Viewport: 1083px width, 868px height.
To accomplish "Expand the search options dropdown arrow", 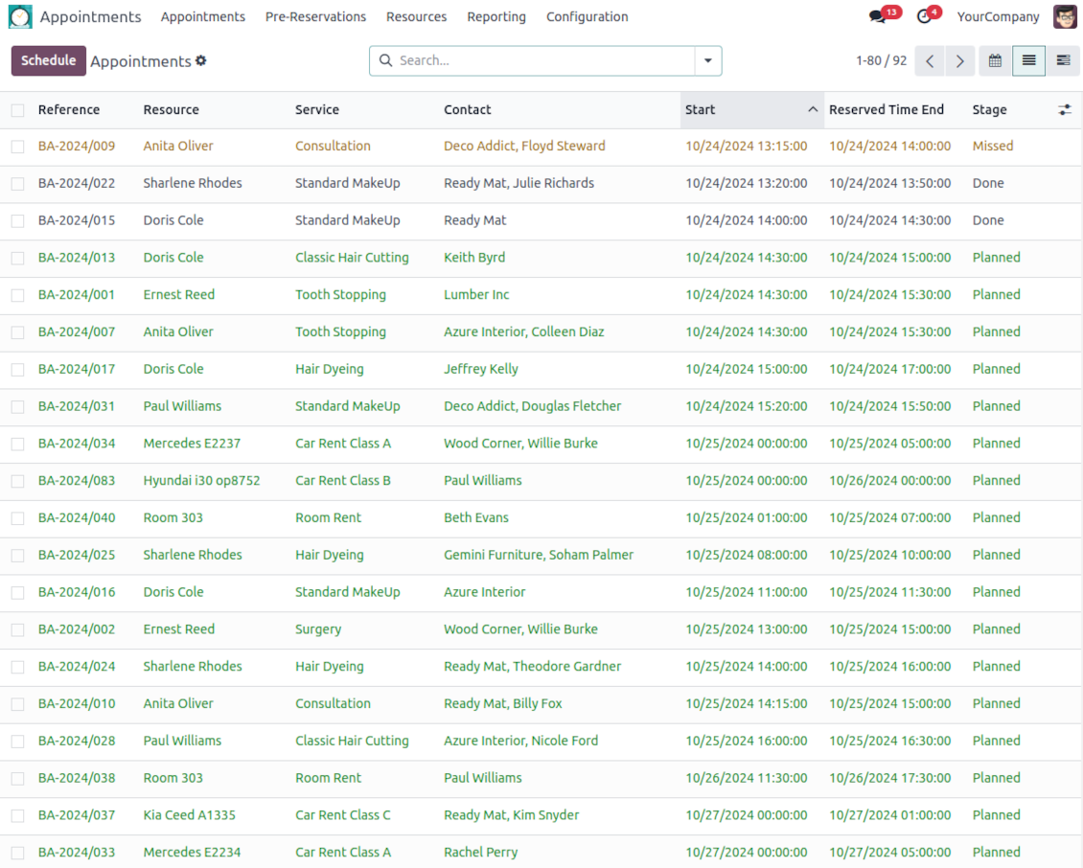I will click(x=707, y=60).
